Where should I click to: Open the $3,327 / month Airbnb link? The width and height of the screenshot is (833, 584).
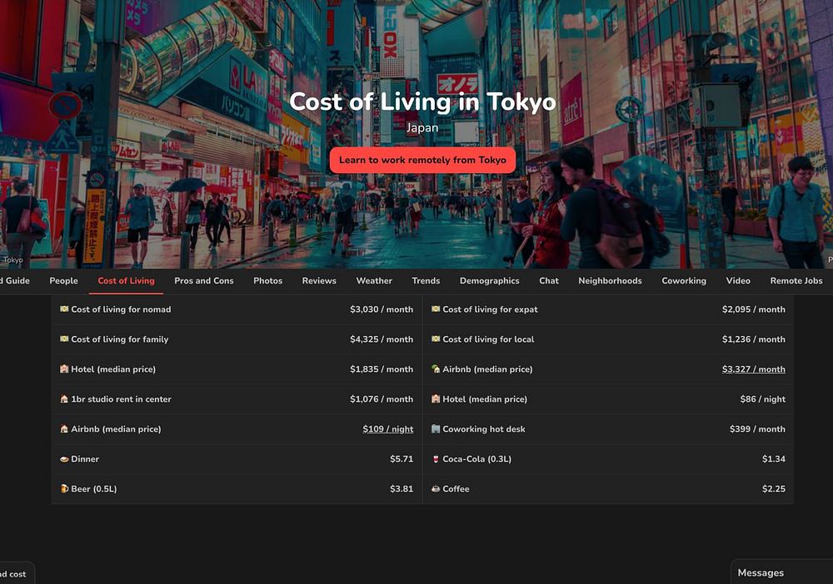coord(753,369)
